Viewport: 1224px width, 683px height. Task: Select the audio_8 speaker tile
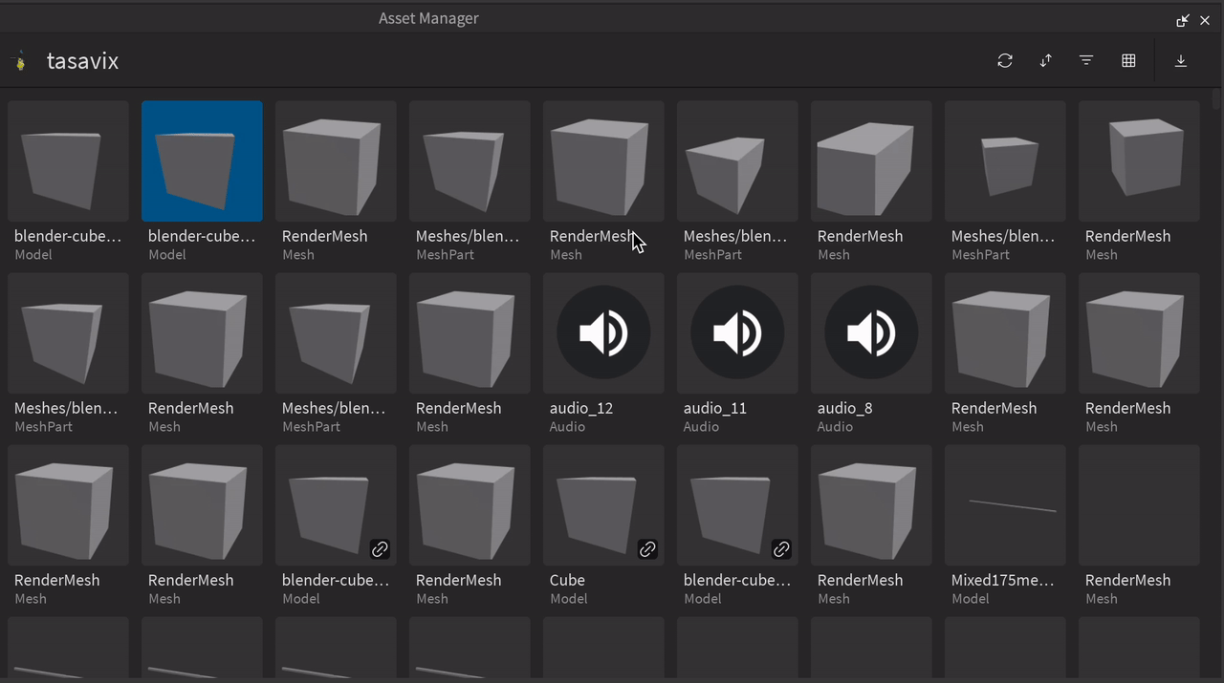(x=871, y=333)
